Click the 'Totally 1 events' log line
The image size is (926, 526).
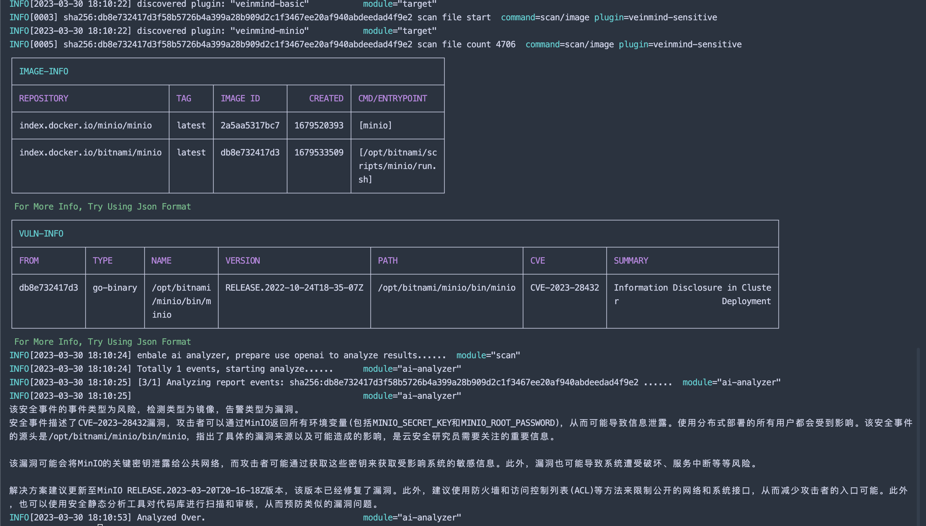click(x=234, y=369)
